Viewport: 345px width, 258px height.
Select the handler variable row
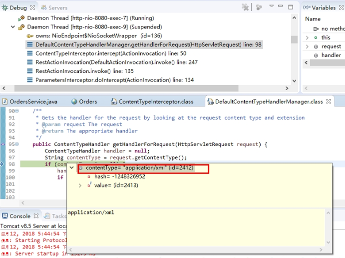pos(328,55)
